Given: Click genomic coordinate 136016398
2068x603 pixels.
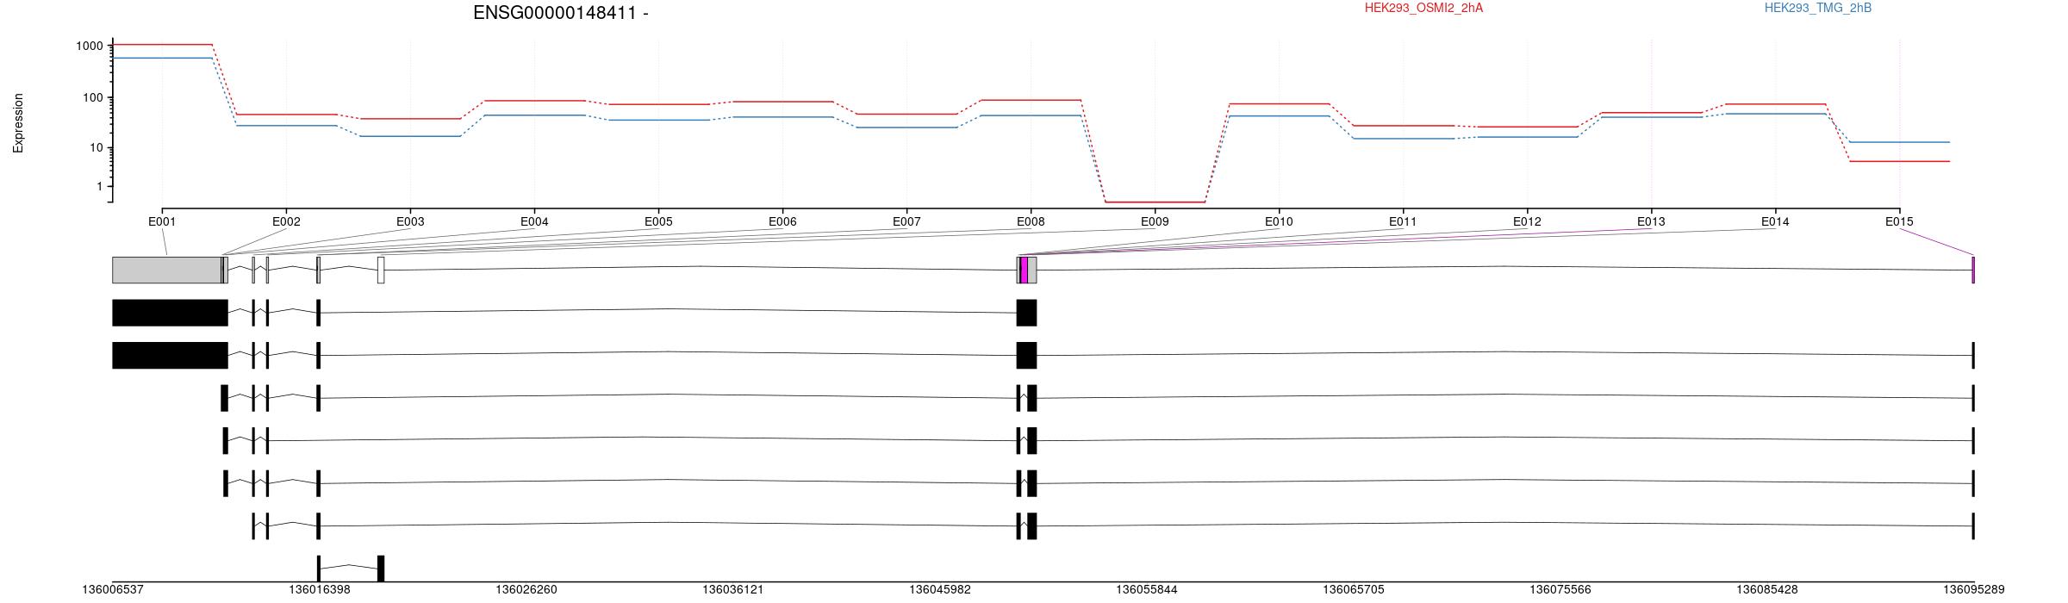Looking at the screenshot, I should coord(320,590).
